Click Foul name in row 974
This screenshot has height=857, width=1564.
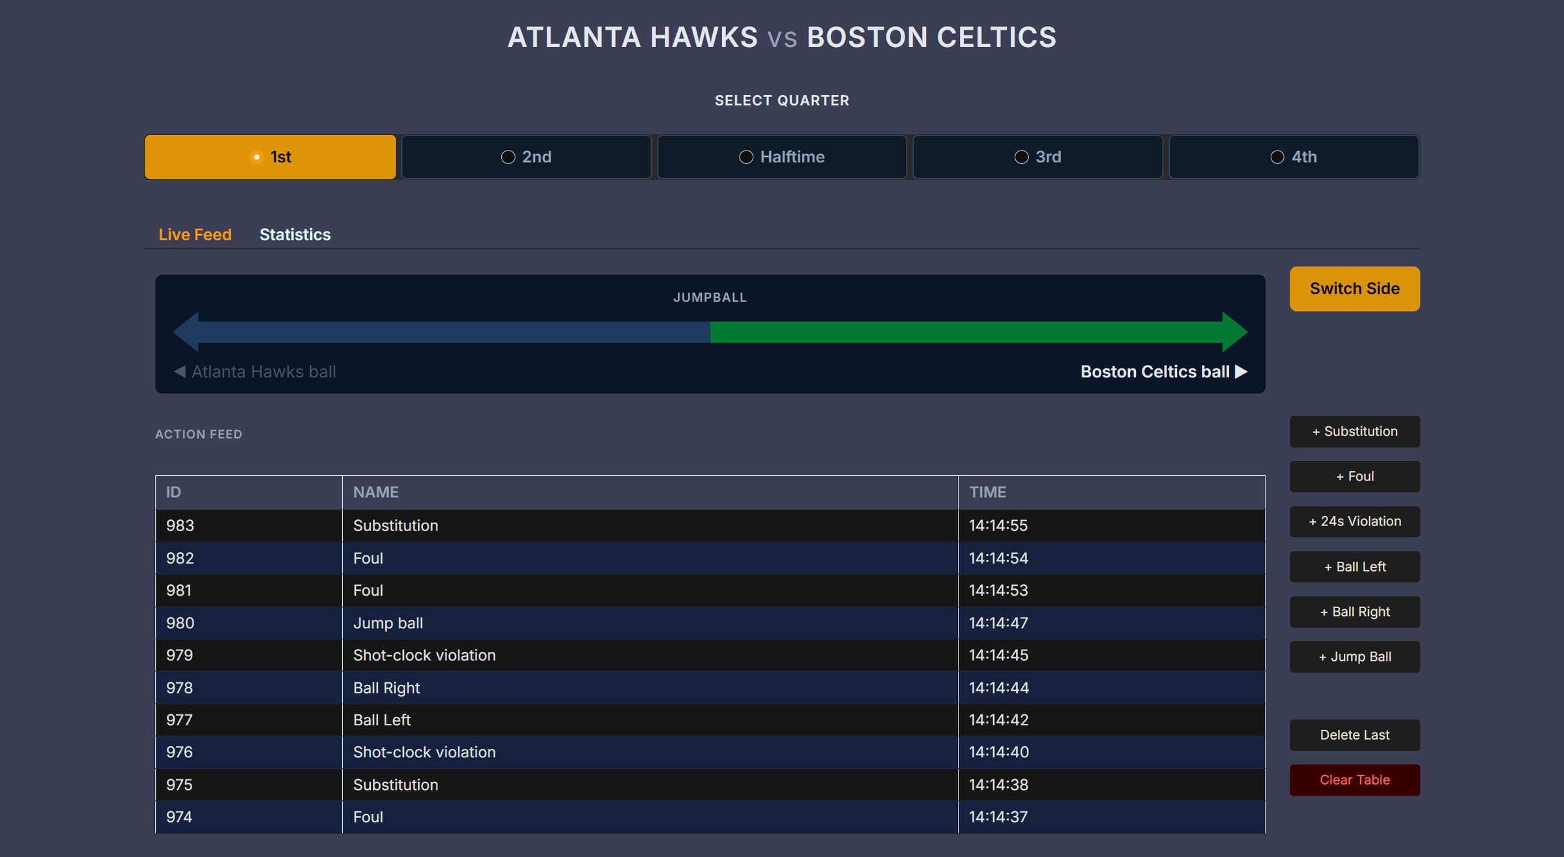(368, 817)
